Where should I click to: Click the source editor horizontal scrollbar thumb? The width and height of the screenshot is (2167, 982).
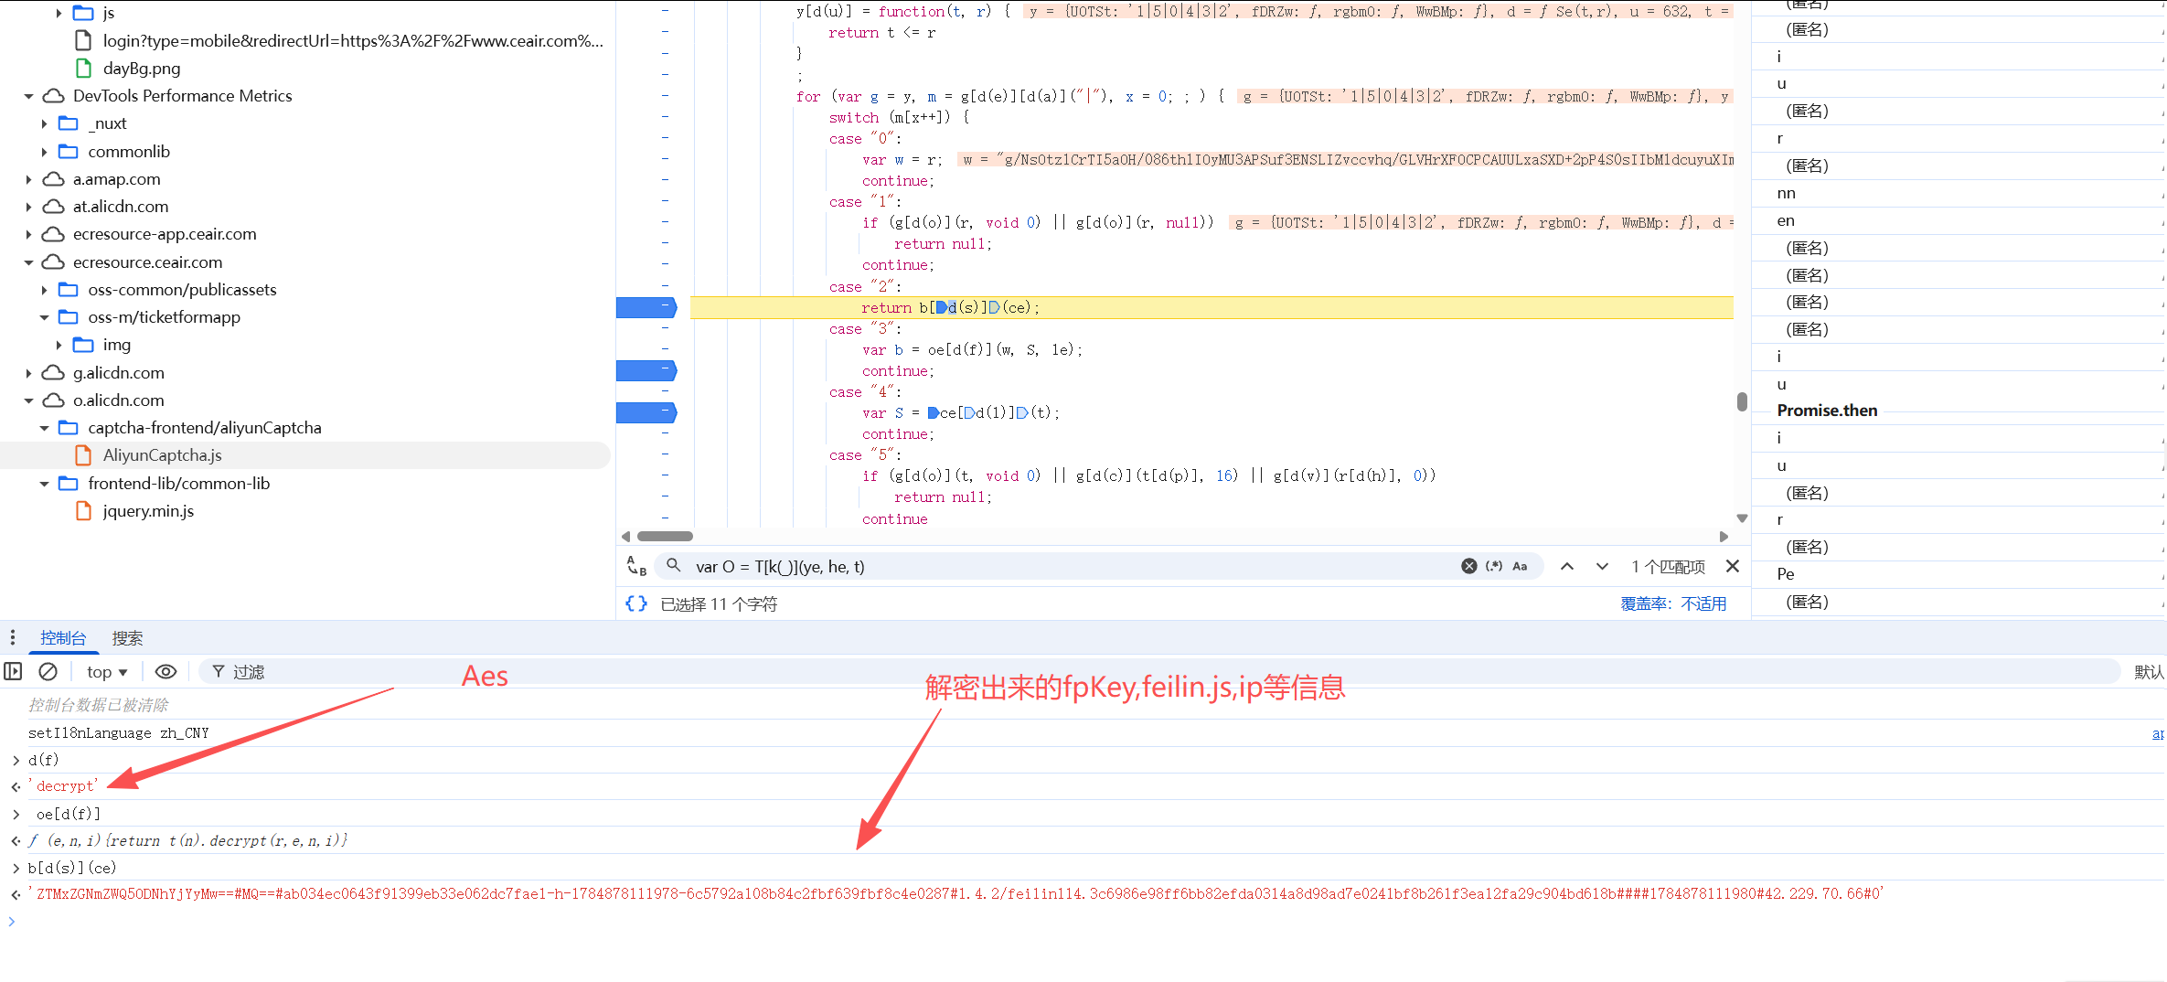pos(665,536)
